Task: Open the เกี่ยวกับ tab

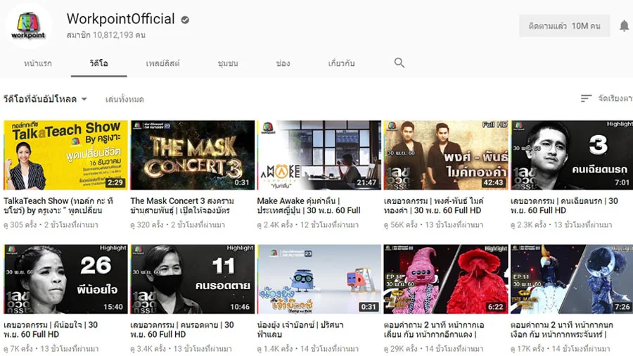Action: point(342,63)
